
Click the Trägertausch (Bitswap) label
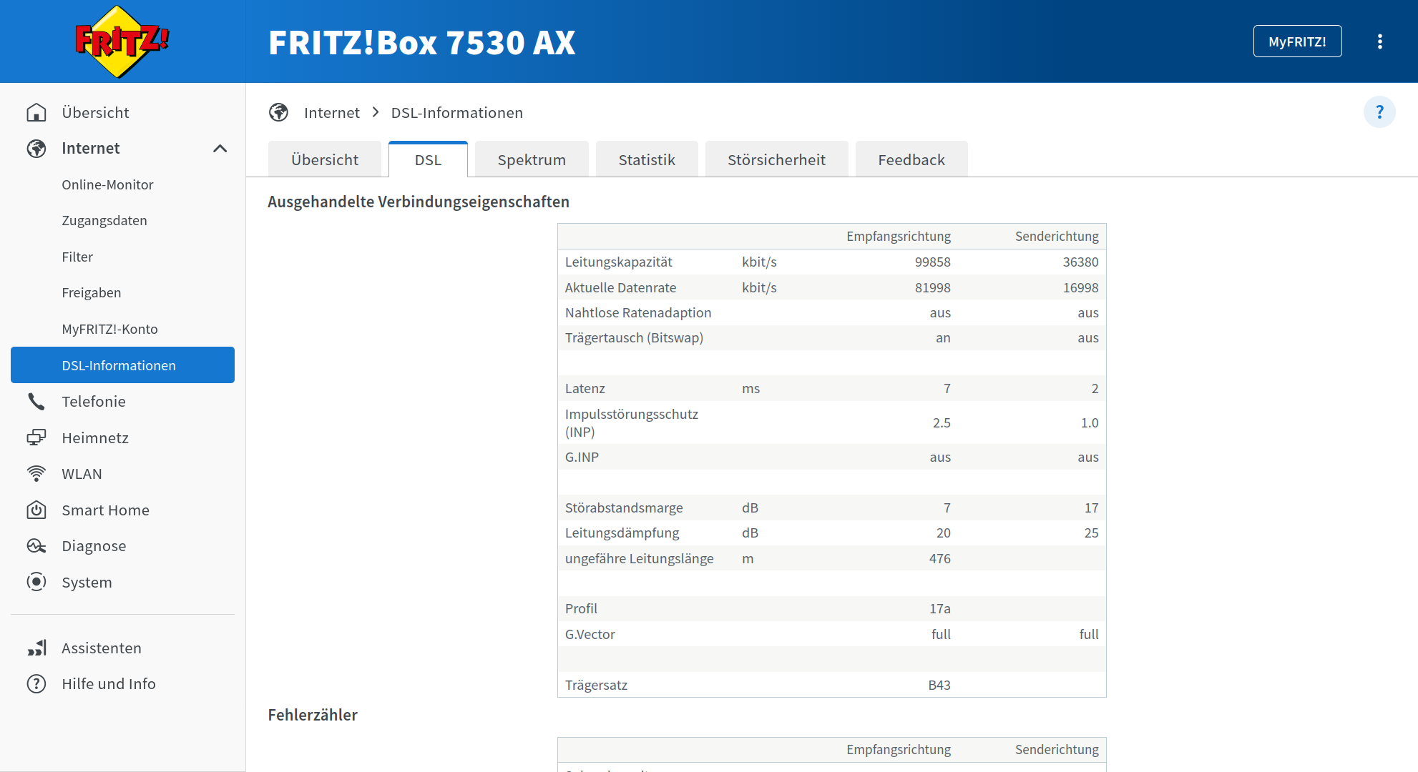pyautogui.click(x=634, y=338)
